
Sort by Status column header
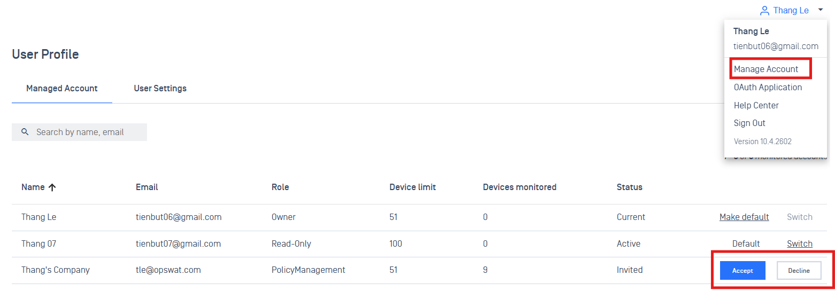(629, 187)
